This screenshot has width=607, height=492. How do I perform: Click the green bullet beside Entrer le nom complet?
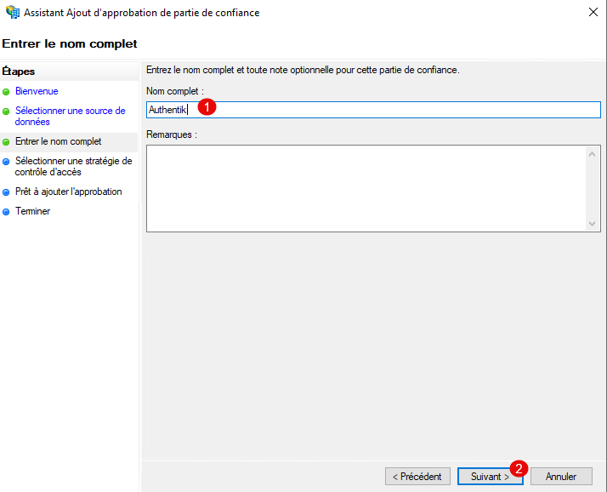coord(6,142)
